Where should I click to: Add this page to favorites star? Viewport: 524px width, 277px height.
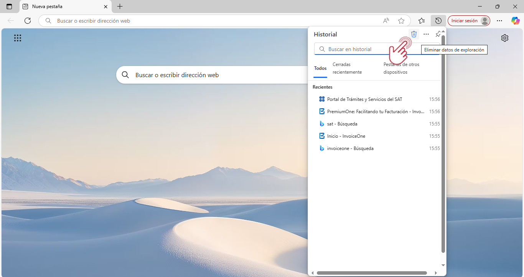(x=401, y=21)
